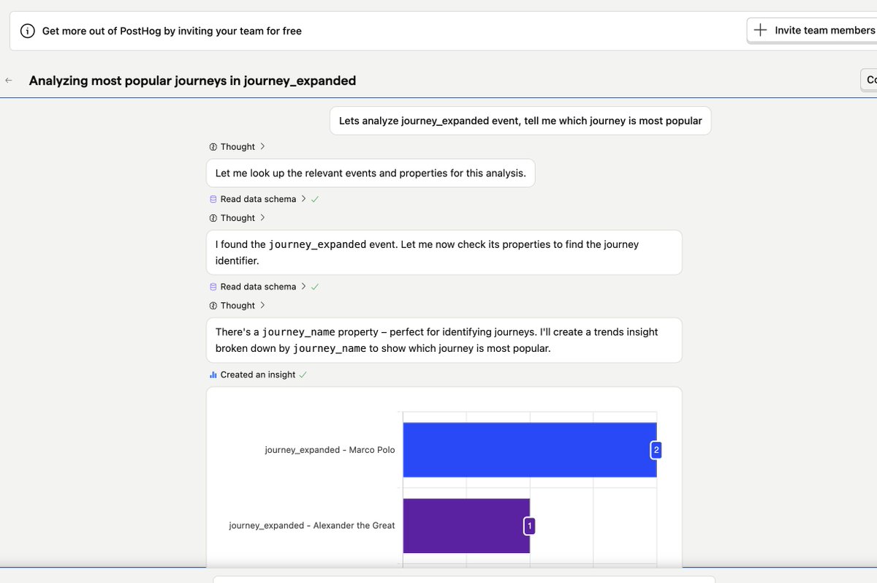The image size is (877, 583).
Task: Click the Get more out of PostHog banner text
Action: pos(172,31)
